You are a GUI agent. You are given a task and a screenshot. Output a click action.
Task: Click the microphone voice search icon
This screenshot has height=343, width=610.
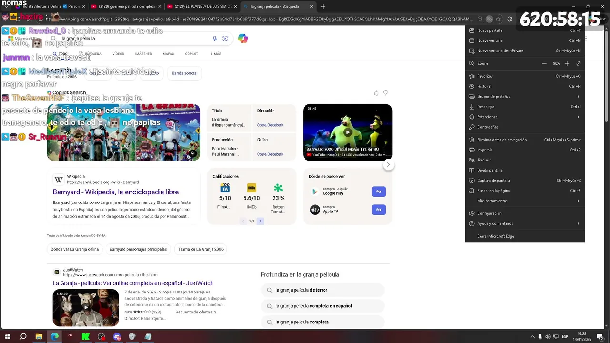coord(214,39)
